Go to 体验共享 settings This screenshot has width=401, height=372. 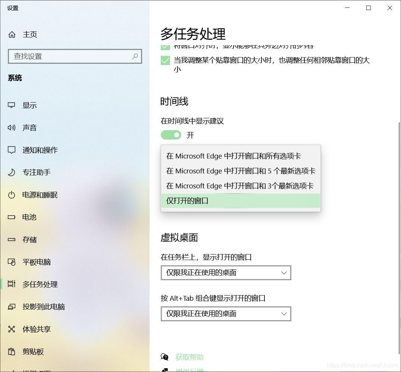[x=37, y=329]
